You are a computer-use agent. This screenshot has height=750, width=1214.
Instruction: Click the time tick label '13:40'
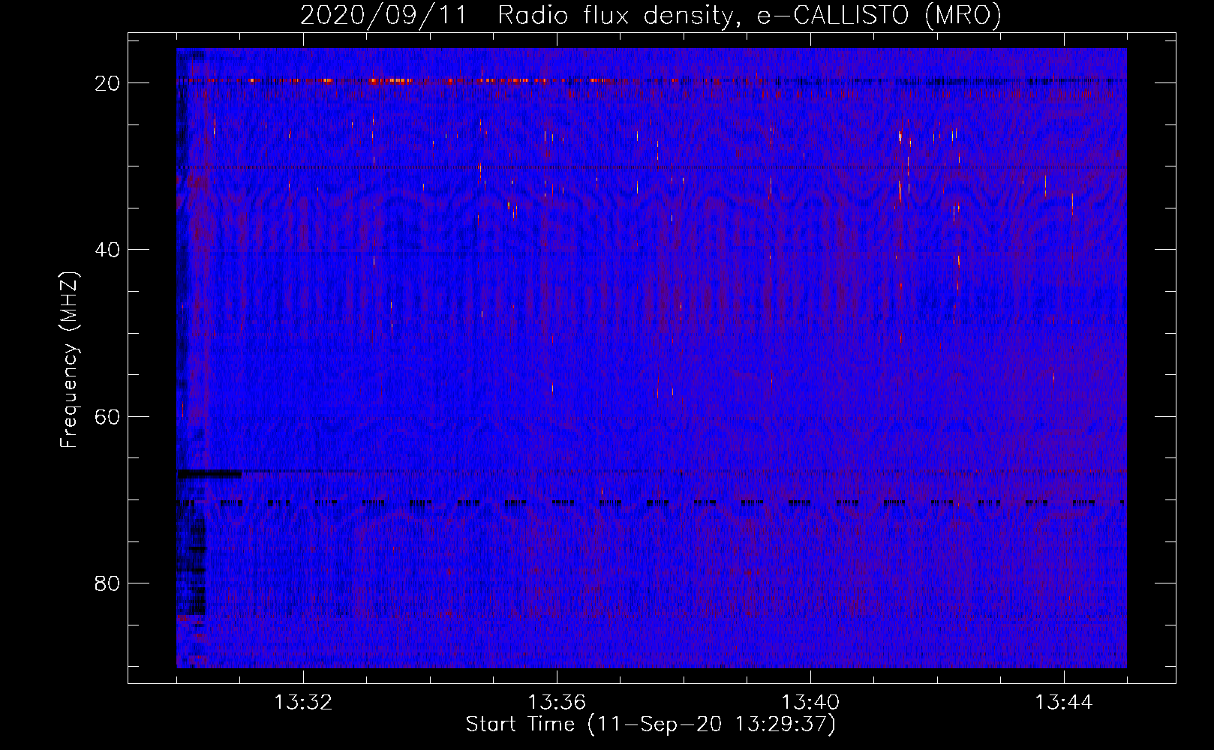click(810, 703)
